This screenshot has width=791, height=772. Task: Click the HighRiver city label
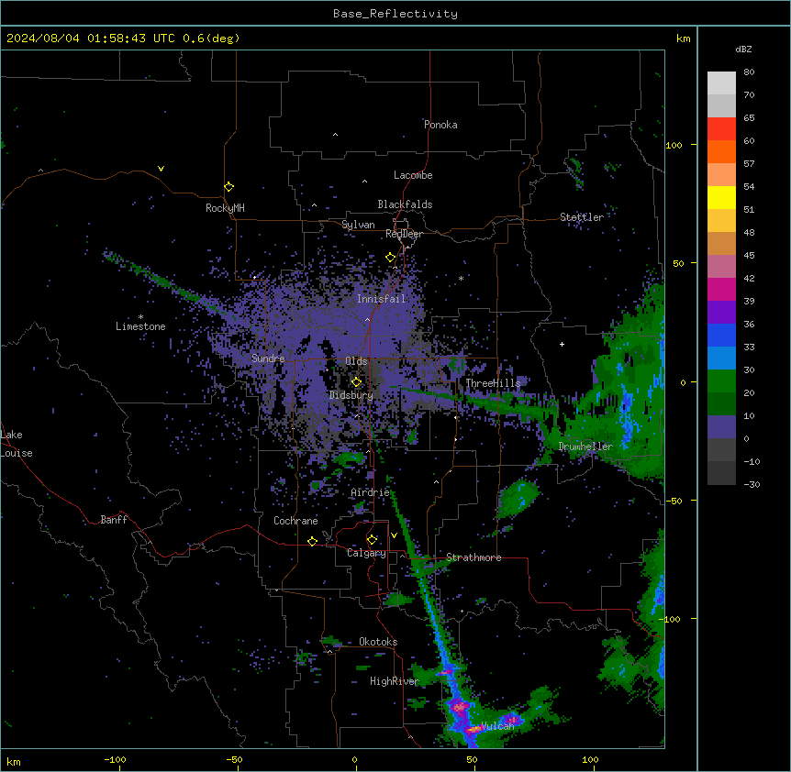(x=395, y=681)
